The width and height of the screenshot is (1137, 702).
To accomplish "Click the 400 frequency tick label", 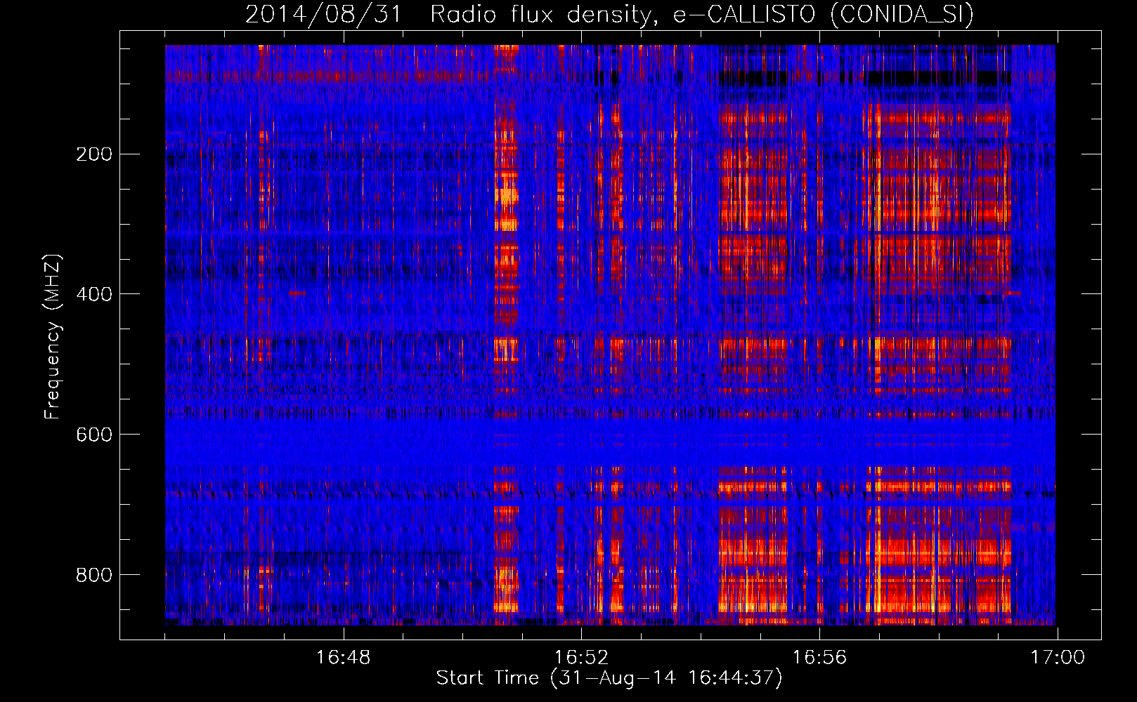I will pyautogui.click(x=94, y=294).
